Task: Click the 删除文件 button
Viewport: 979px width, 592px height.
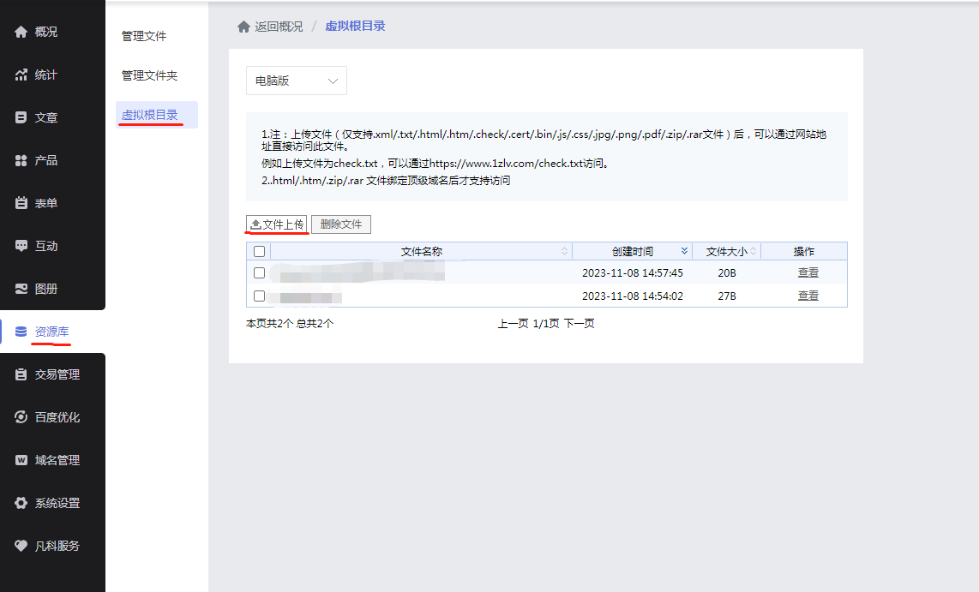Action: (x=341, y=224)
